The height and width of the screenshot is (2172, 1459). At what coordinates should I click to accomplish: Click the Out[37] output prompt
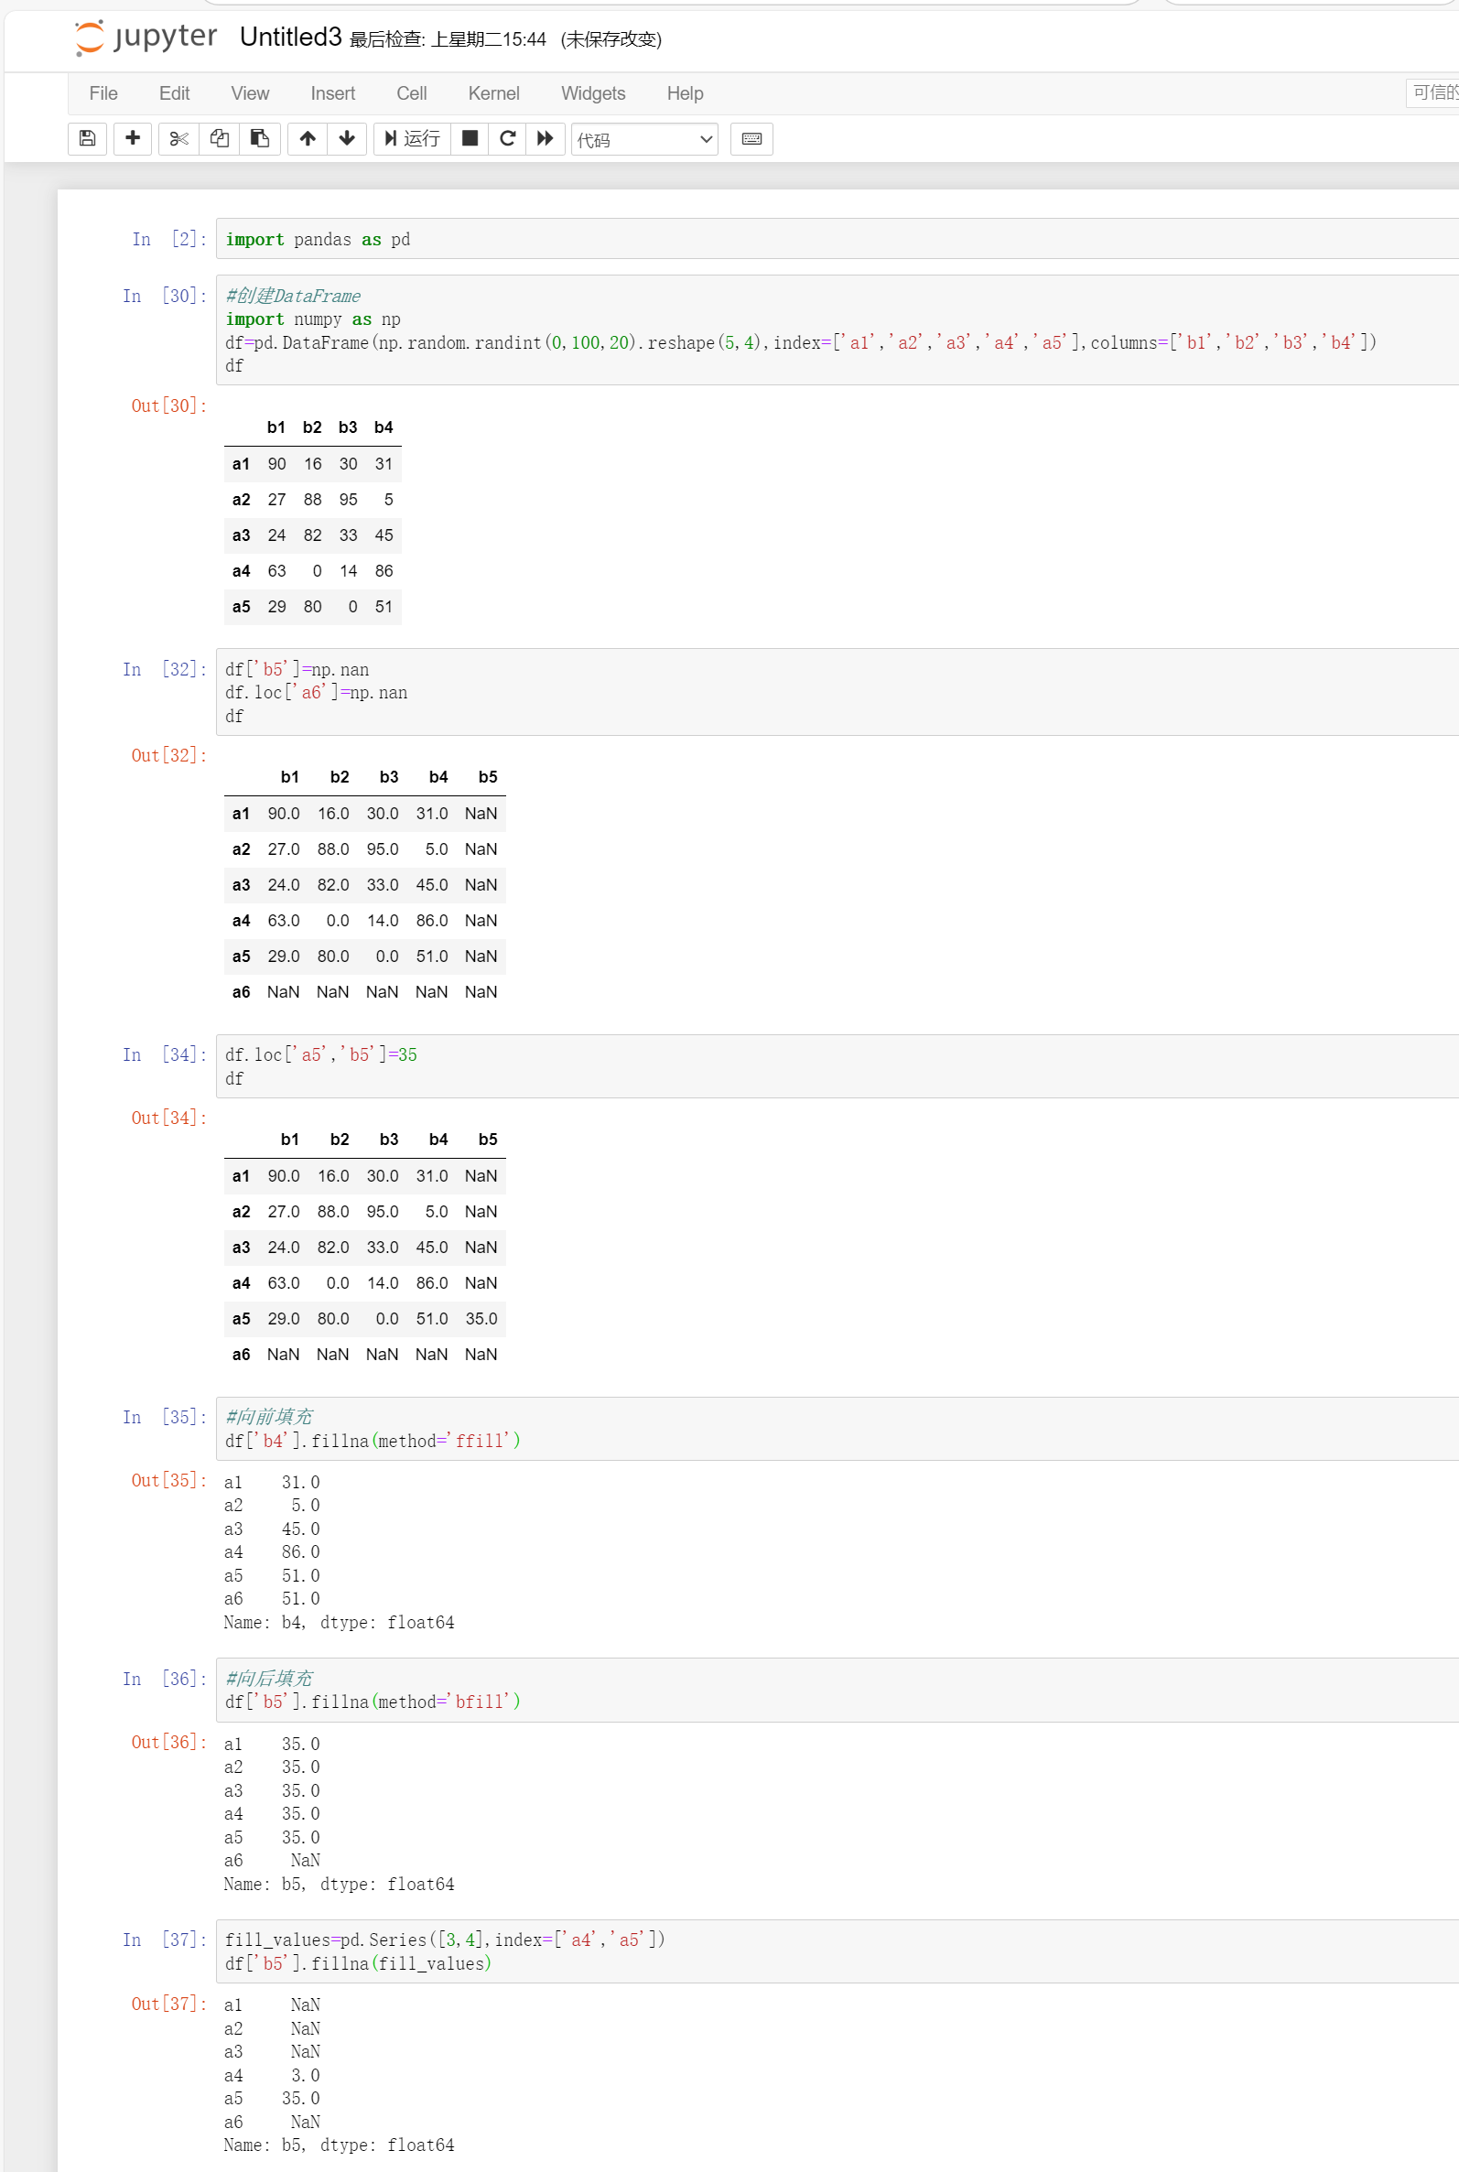tap(169, 2005)
